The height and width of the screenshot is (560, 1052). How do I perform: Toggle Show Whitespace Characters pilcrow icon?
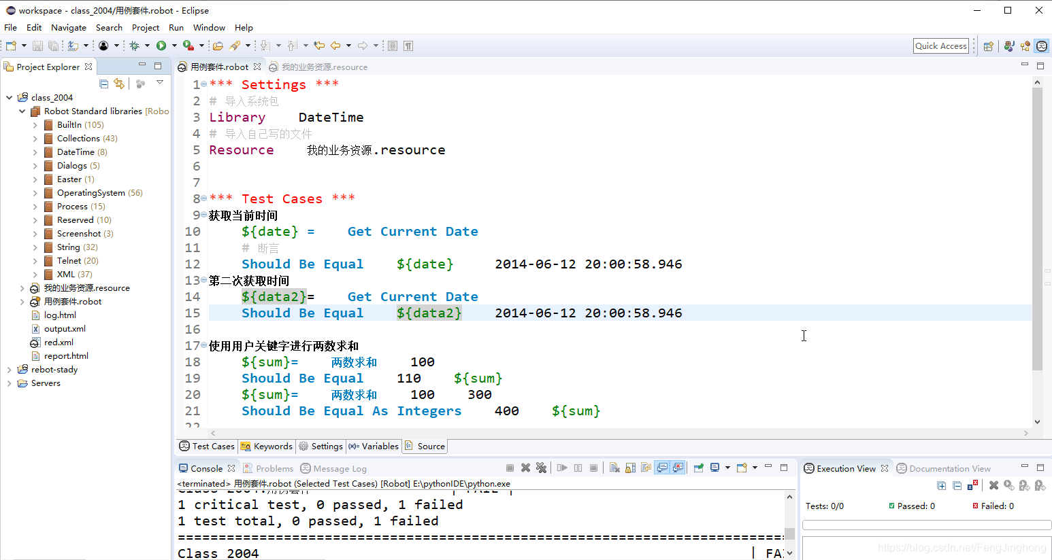coord(408,46)
